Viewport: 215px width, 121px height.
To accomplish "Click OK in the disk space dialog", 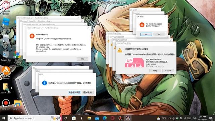I will (159, 34).
